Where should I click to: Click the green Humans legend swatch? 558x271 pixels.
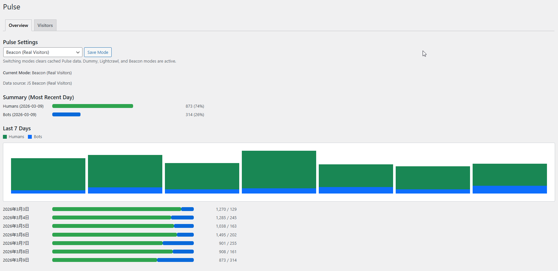pos(5,137)
